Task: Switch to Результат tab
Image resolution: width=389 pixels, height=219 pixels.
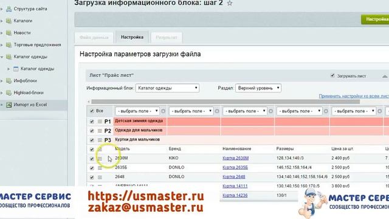Action: tap(167, 38)
